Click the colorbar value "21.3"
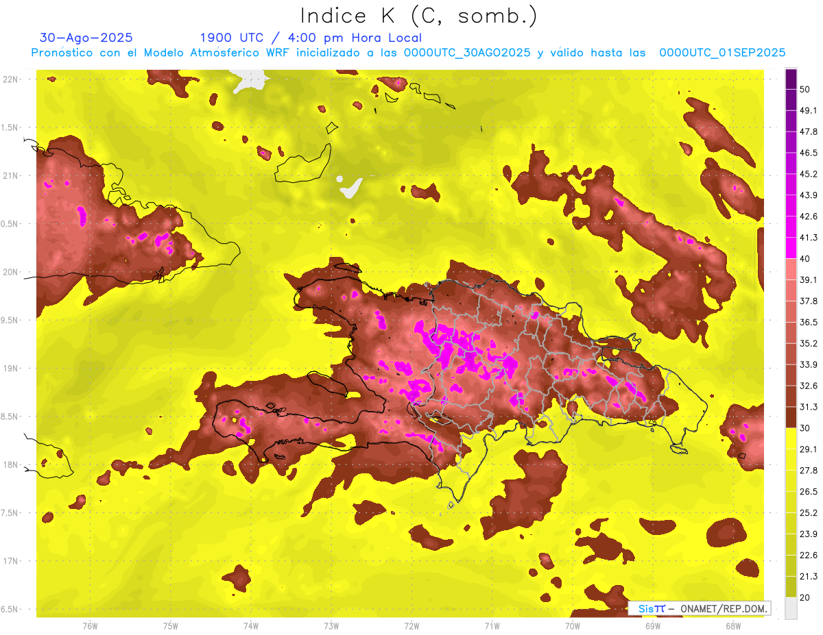Viewport: 823px width, 635px height. [x=809, y=577]
